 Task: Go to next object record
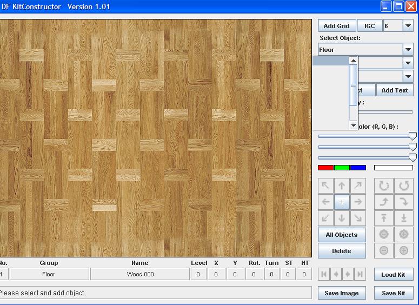click(348, 274)
